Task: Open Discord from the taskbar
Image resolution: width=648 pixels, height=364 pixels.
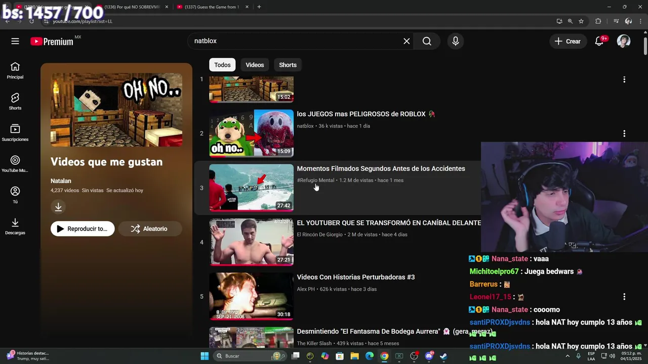Action: (x=429, y=356)
